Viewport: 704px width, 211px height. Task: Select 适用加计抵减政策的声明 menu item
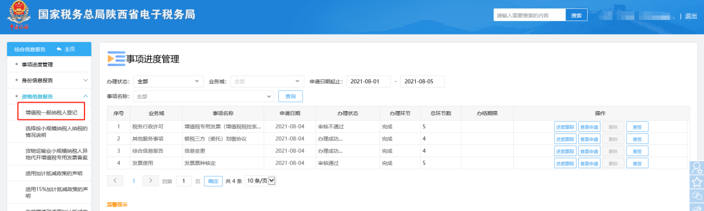coord(53,173)
